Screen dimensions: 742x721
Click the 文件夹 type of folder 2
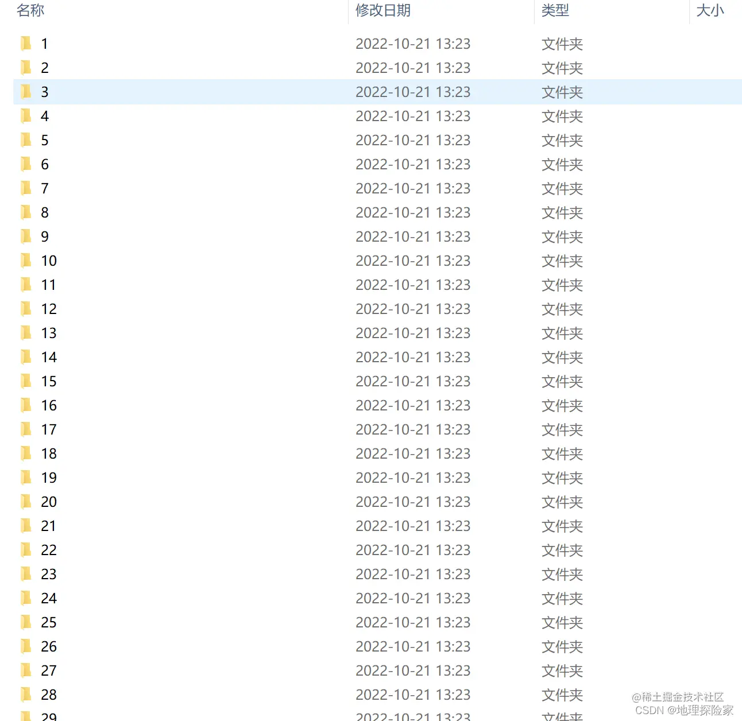(562, 68)
